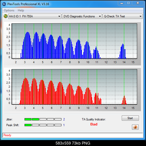Screen dimensions: 146x146
Task: Click the Jitter level bar indicator
Action: click(x=43, y=119)
